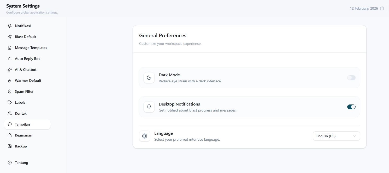Click the document icon for Message Templates
Image resolution: width=389 pixels, height=173 pixels.
10,48
